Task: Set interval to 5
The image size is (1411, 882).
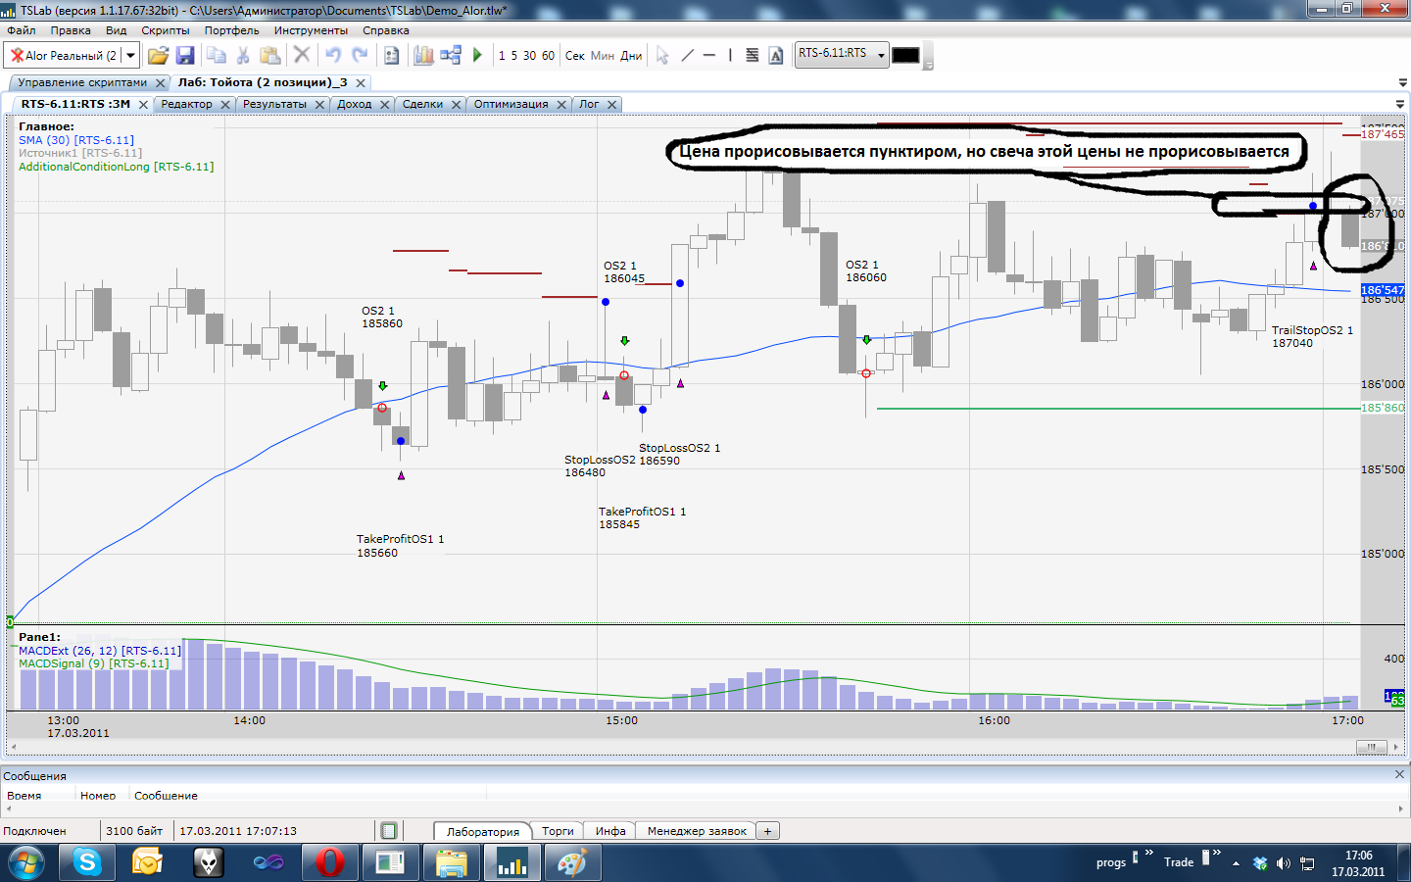Action: click(x=514, y=56)
